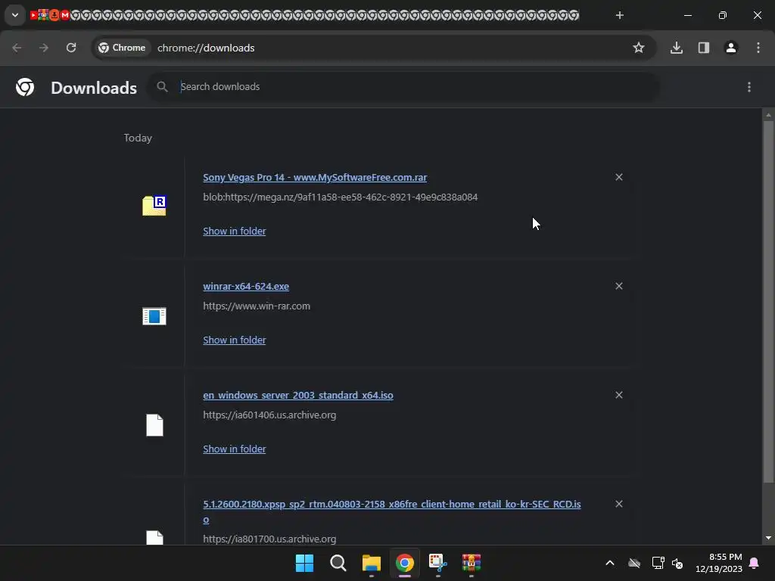This screenshot has height=581, width=775.
Task: Click the network display tray icon
Action: (658, 563)
